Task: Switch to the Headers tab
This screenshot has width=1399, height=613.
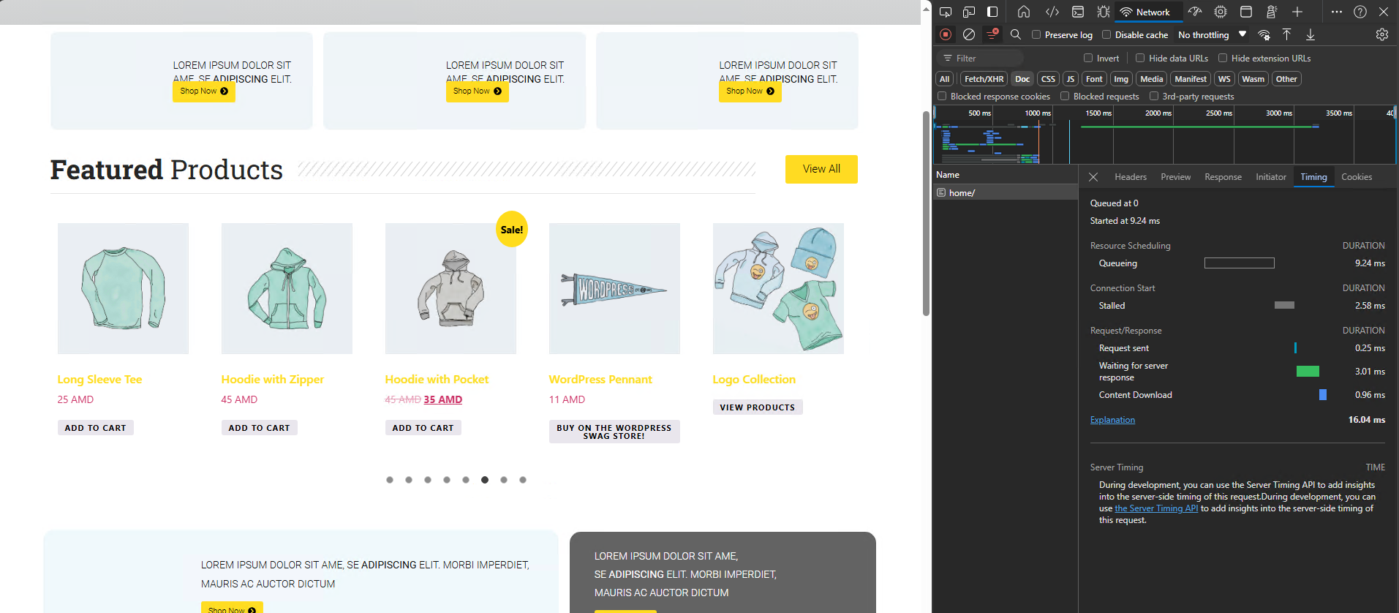Action: pyautogui.click(x=1130, y=177)
